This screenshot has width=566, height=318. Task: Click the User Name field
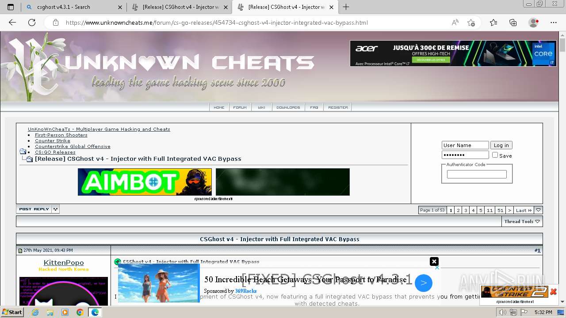(x=465, y=145)
